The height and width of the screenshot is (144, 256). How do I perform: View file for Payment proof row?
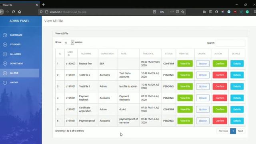pos(185,121)
